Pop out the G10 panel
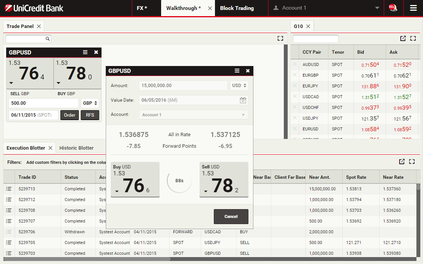The height and width of the screenshot is (264, 423). pos(403,38)
